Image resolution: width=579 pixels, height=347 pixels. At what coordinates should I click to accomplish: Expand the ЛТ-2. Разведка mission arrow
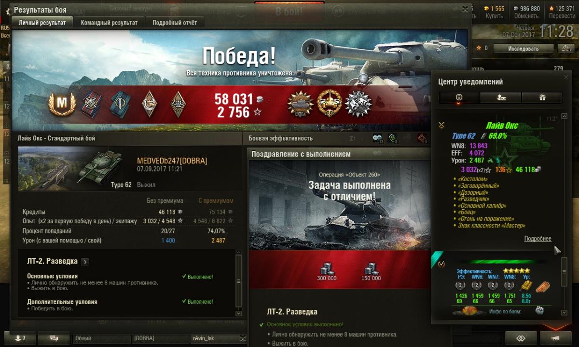pos(85,262)
